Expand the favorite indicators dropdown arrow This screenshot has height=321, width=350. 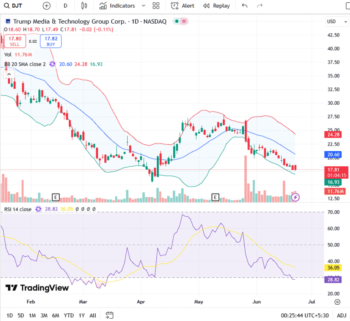144,6
